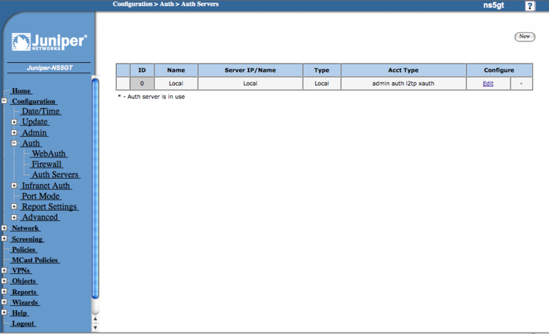
Task: Open the Reports menu link
Action: (24, 292)
